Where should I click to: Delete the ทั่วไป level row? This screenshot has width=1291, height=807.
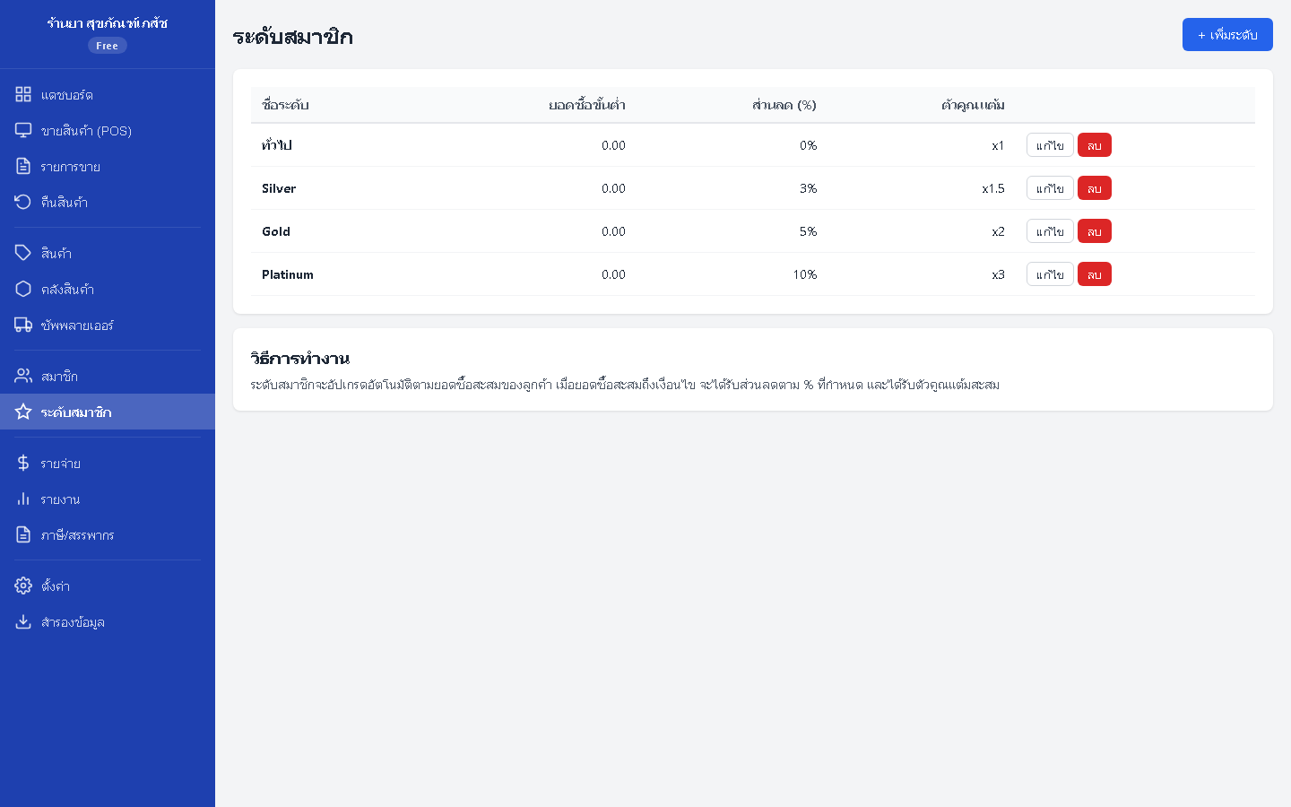(x=1094, y=145)
